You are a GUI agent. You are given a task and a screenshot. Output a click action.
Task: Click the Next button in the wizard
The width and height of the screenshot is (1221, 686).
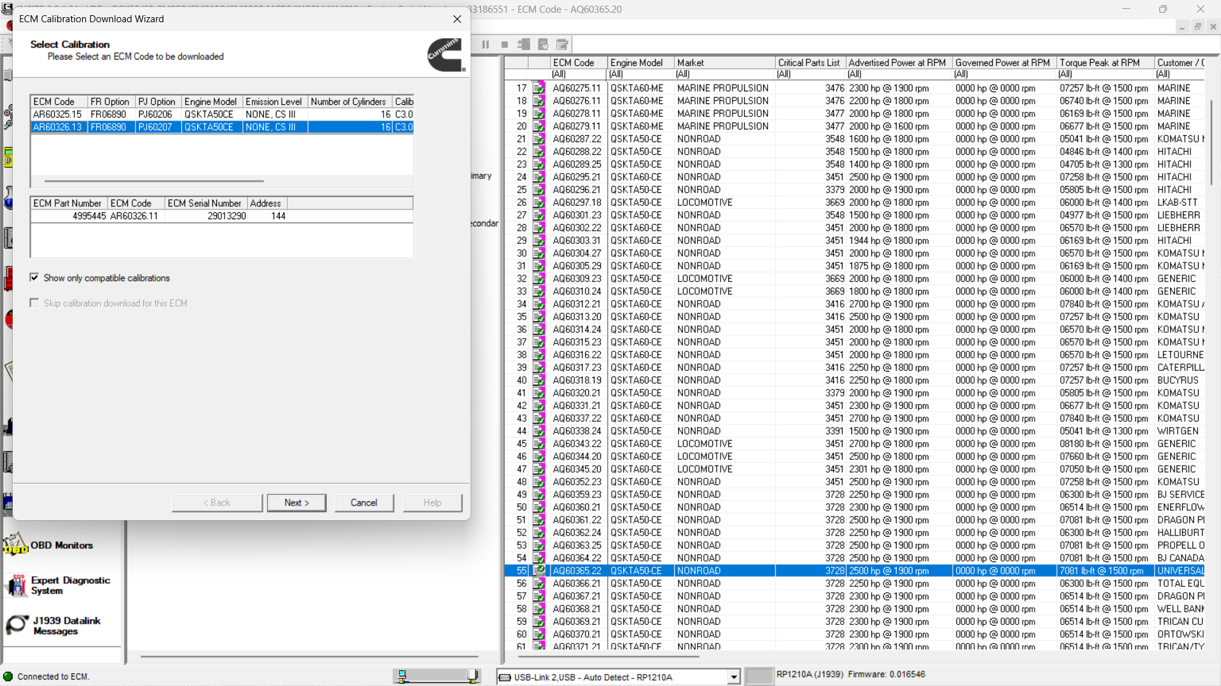296,502
